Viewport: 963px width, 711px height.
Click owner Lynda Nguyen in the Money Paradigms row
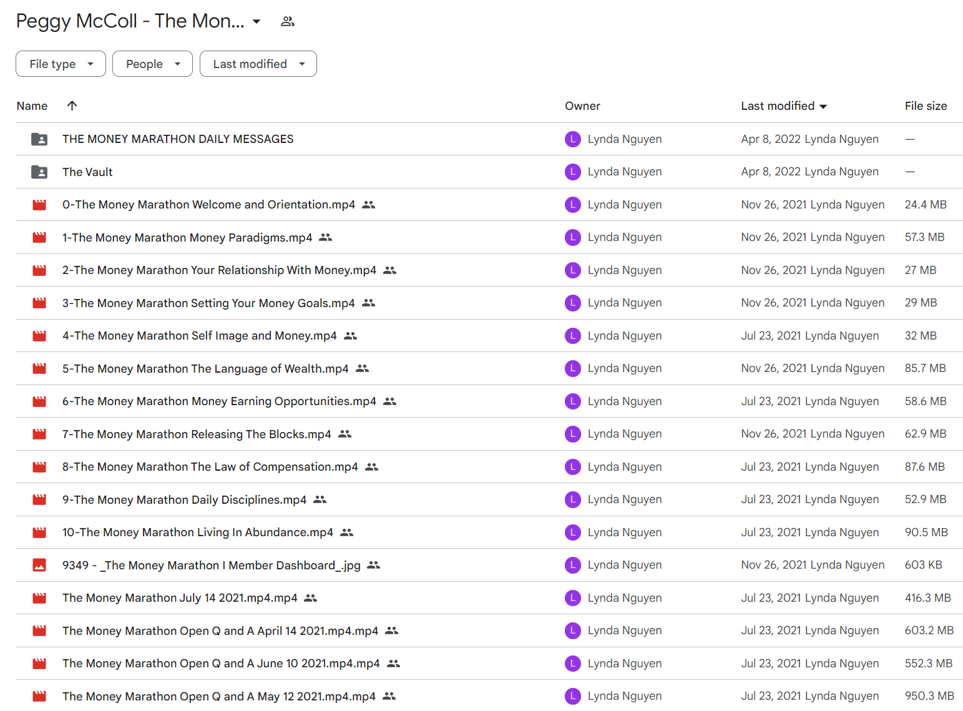coord(625,237)
